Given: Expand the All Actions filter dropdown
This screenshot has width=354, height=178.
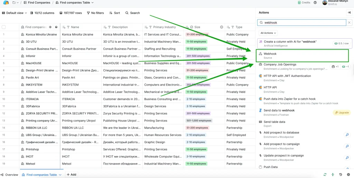Looking at the screenshot, I should pyautogui.click(x=268, y=33).
